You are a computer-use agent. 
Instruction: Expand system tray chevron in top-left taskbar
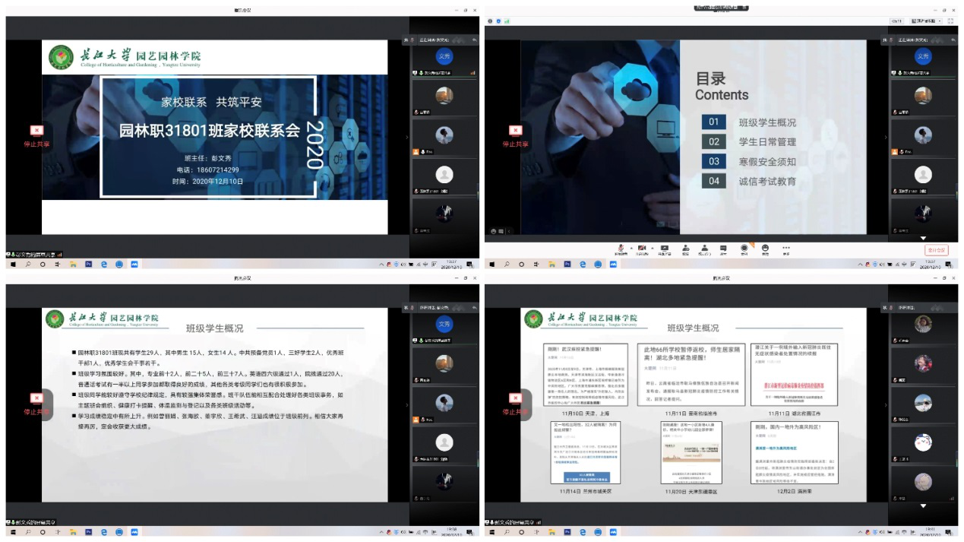[x=382, y=265]
